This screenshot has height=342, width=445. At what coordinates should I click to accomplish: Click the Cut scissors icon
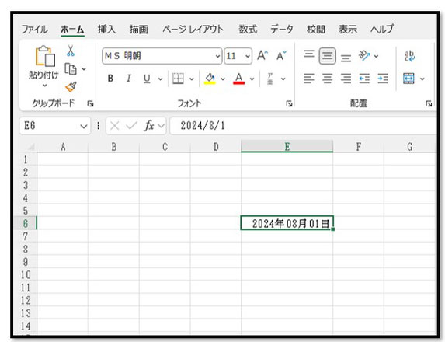pyautogui.click(x=71, y=51)
